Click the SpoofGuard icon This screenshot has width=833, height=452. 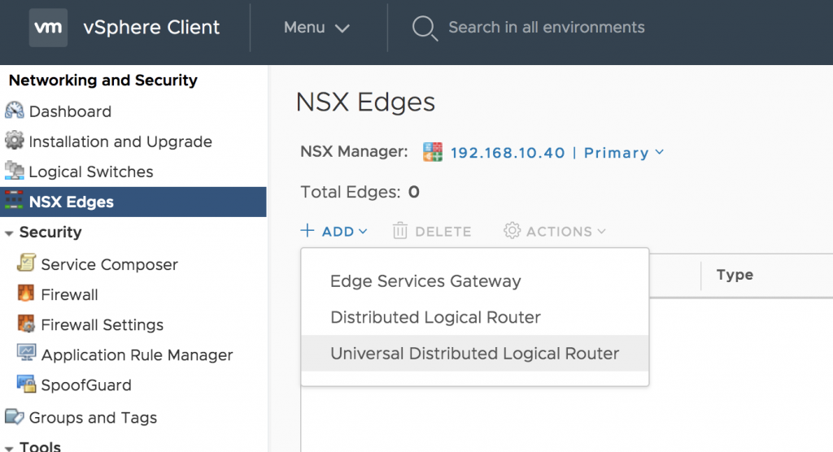(x=26, y=384)
